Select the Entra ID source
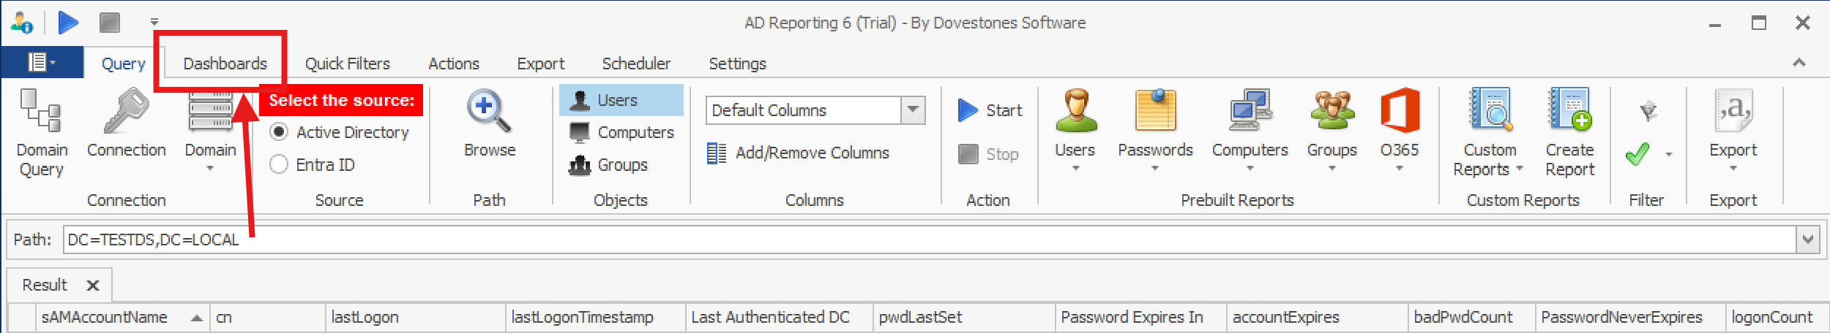This screenshot has height=333, width=1830. tap(279, 165)
